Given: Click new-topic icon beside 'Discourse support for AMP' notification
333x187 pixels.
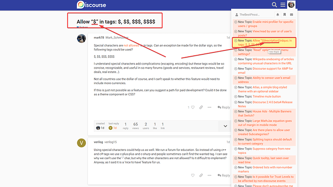Looking at the screenshot, I should [x=236, y=69].
